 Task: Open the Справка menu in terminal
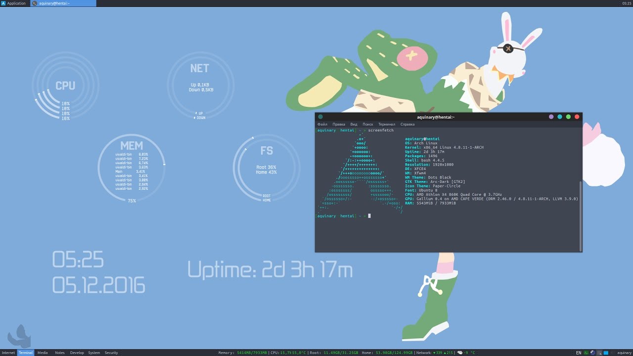407,125
